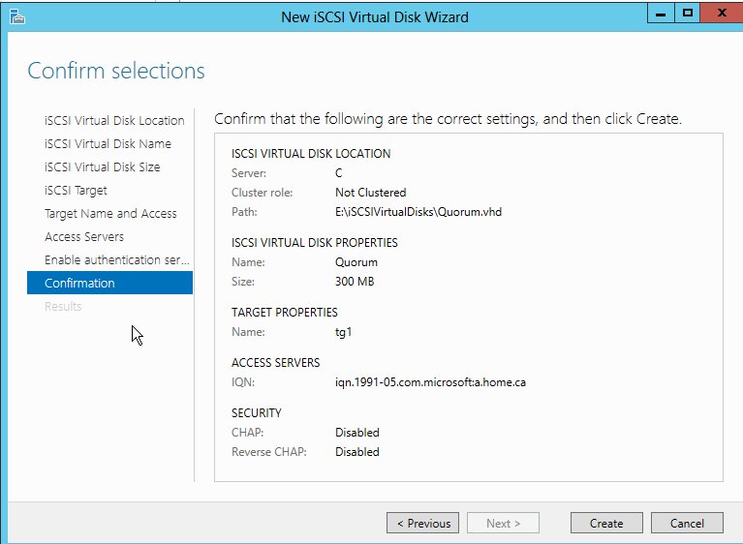Viewport: 743px width, 544px height.
Task: Switch to the iSCSI Target step
Action: (76, 191)
